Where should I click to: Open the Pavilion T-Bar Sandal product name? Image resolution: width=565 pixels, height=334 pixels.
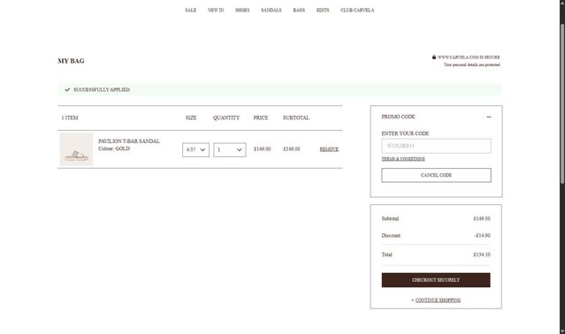pyautogui.click(x=128, y=141)
